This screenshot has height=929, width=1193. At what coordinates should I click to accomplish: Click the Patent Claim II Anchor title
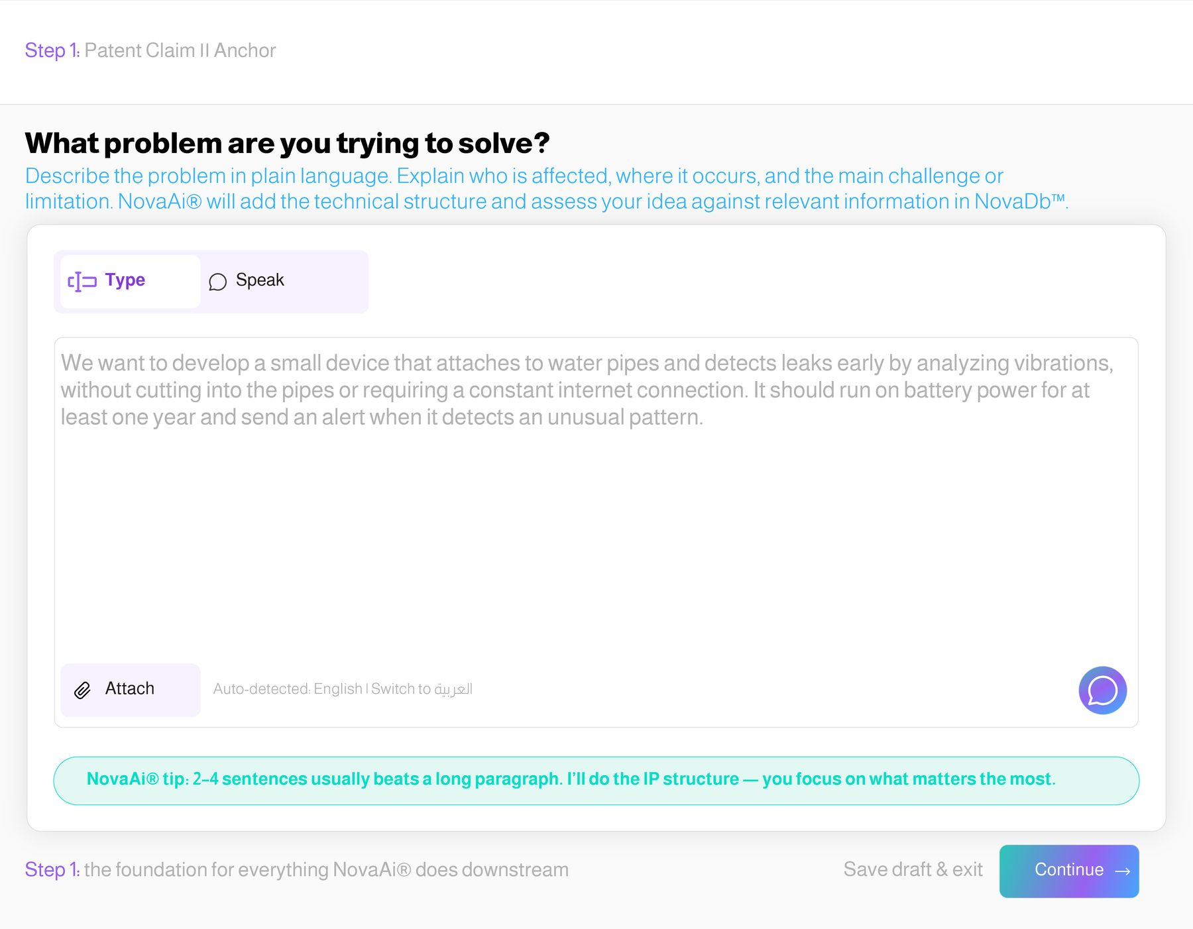pyautogui.click(x=180, y=50)
